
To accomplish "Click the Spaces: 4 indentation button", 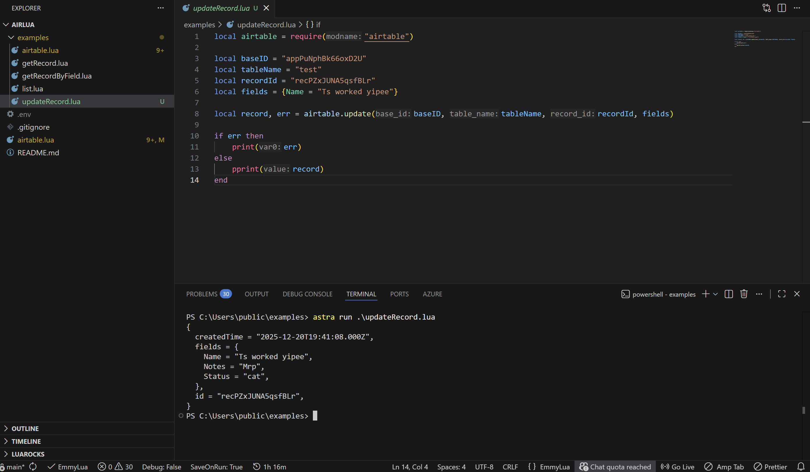I will [451, 466].
